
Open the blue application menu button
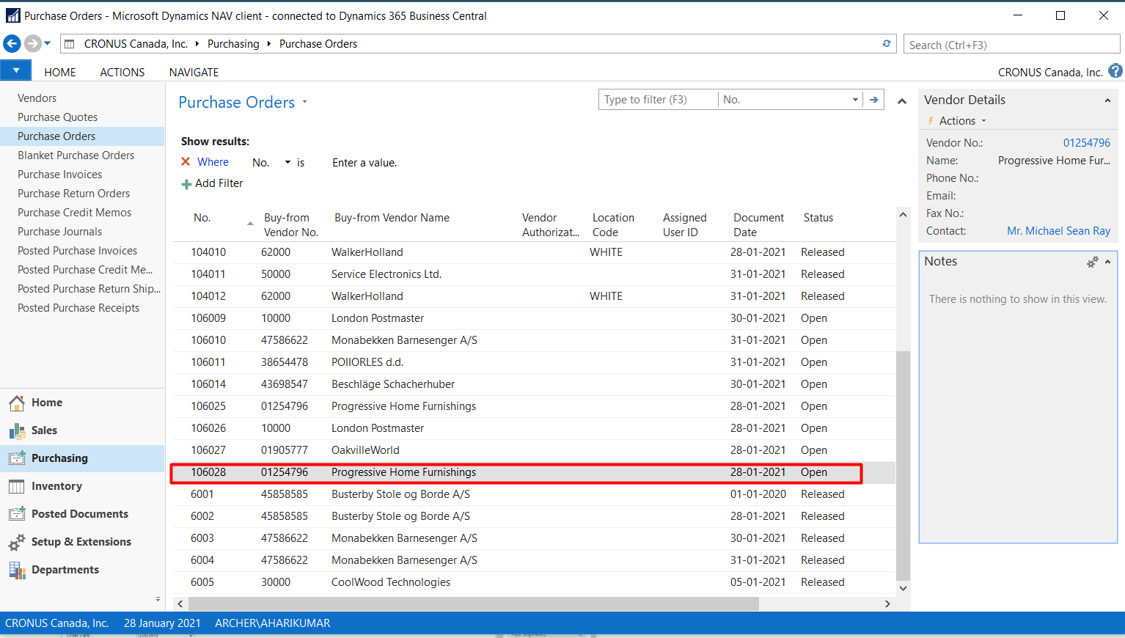click(15, 71)
